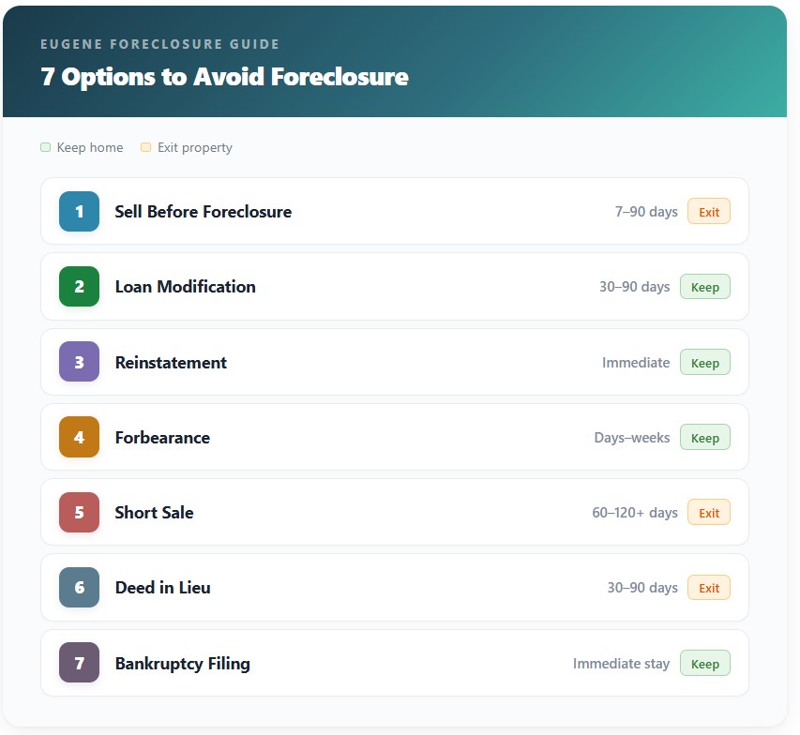Select the Exit tag on Short Sale
This screenshot has height=735, width=800.
[709, 513]
